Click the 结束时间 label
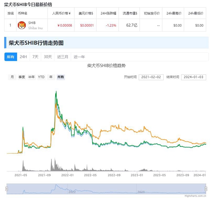The height and width of the screenshot is (198, 214). point(173,77)
